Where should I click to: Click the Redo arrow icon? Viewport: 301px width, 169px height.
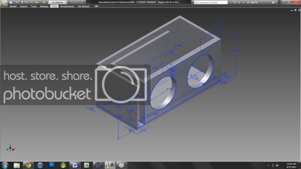click(x=31, y=2)
